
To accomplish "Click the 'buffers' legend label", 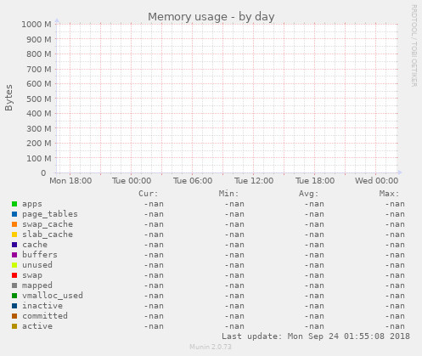I will click(40, 255).
